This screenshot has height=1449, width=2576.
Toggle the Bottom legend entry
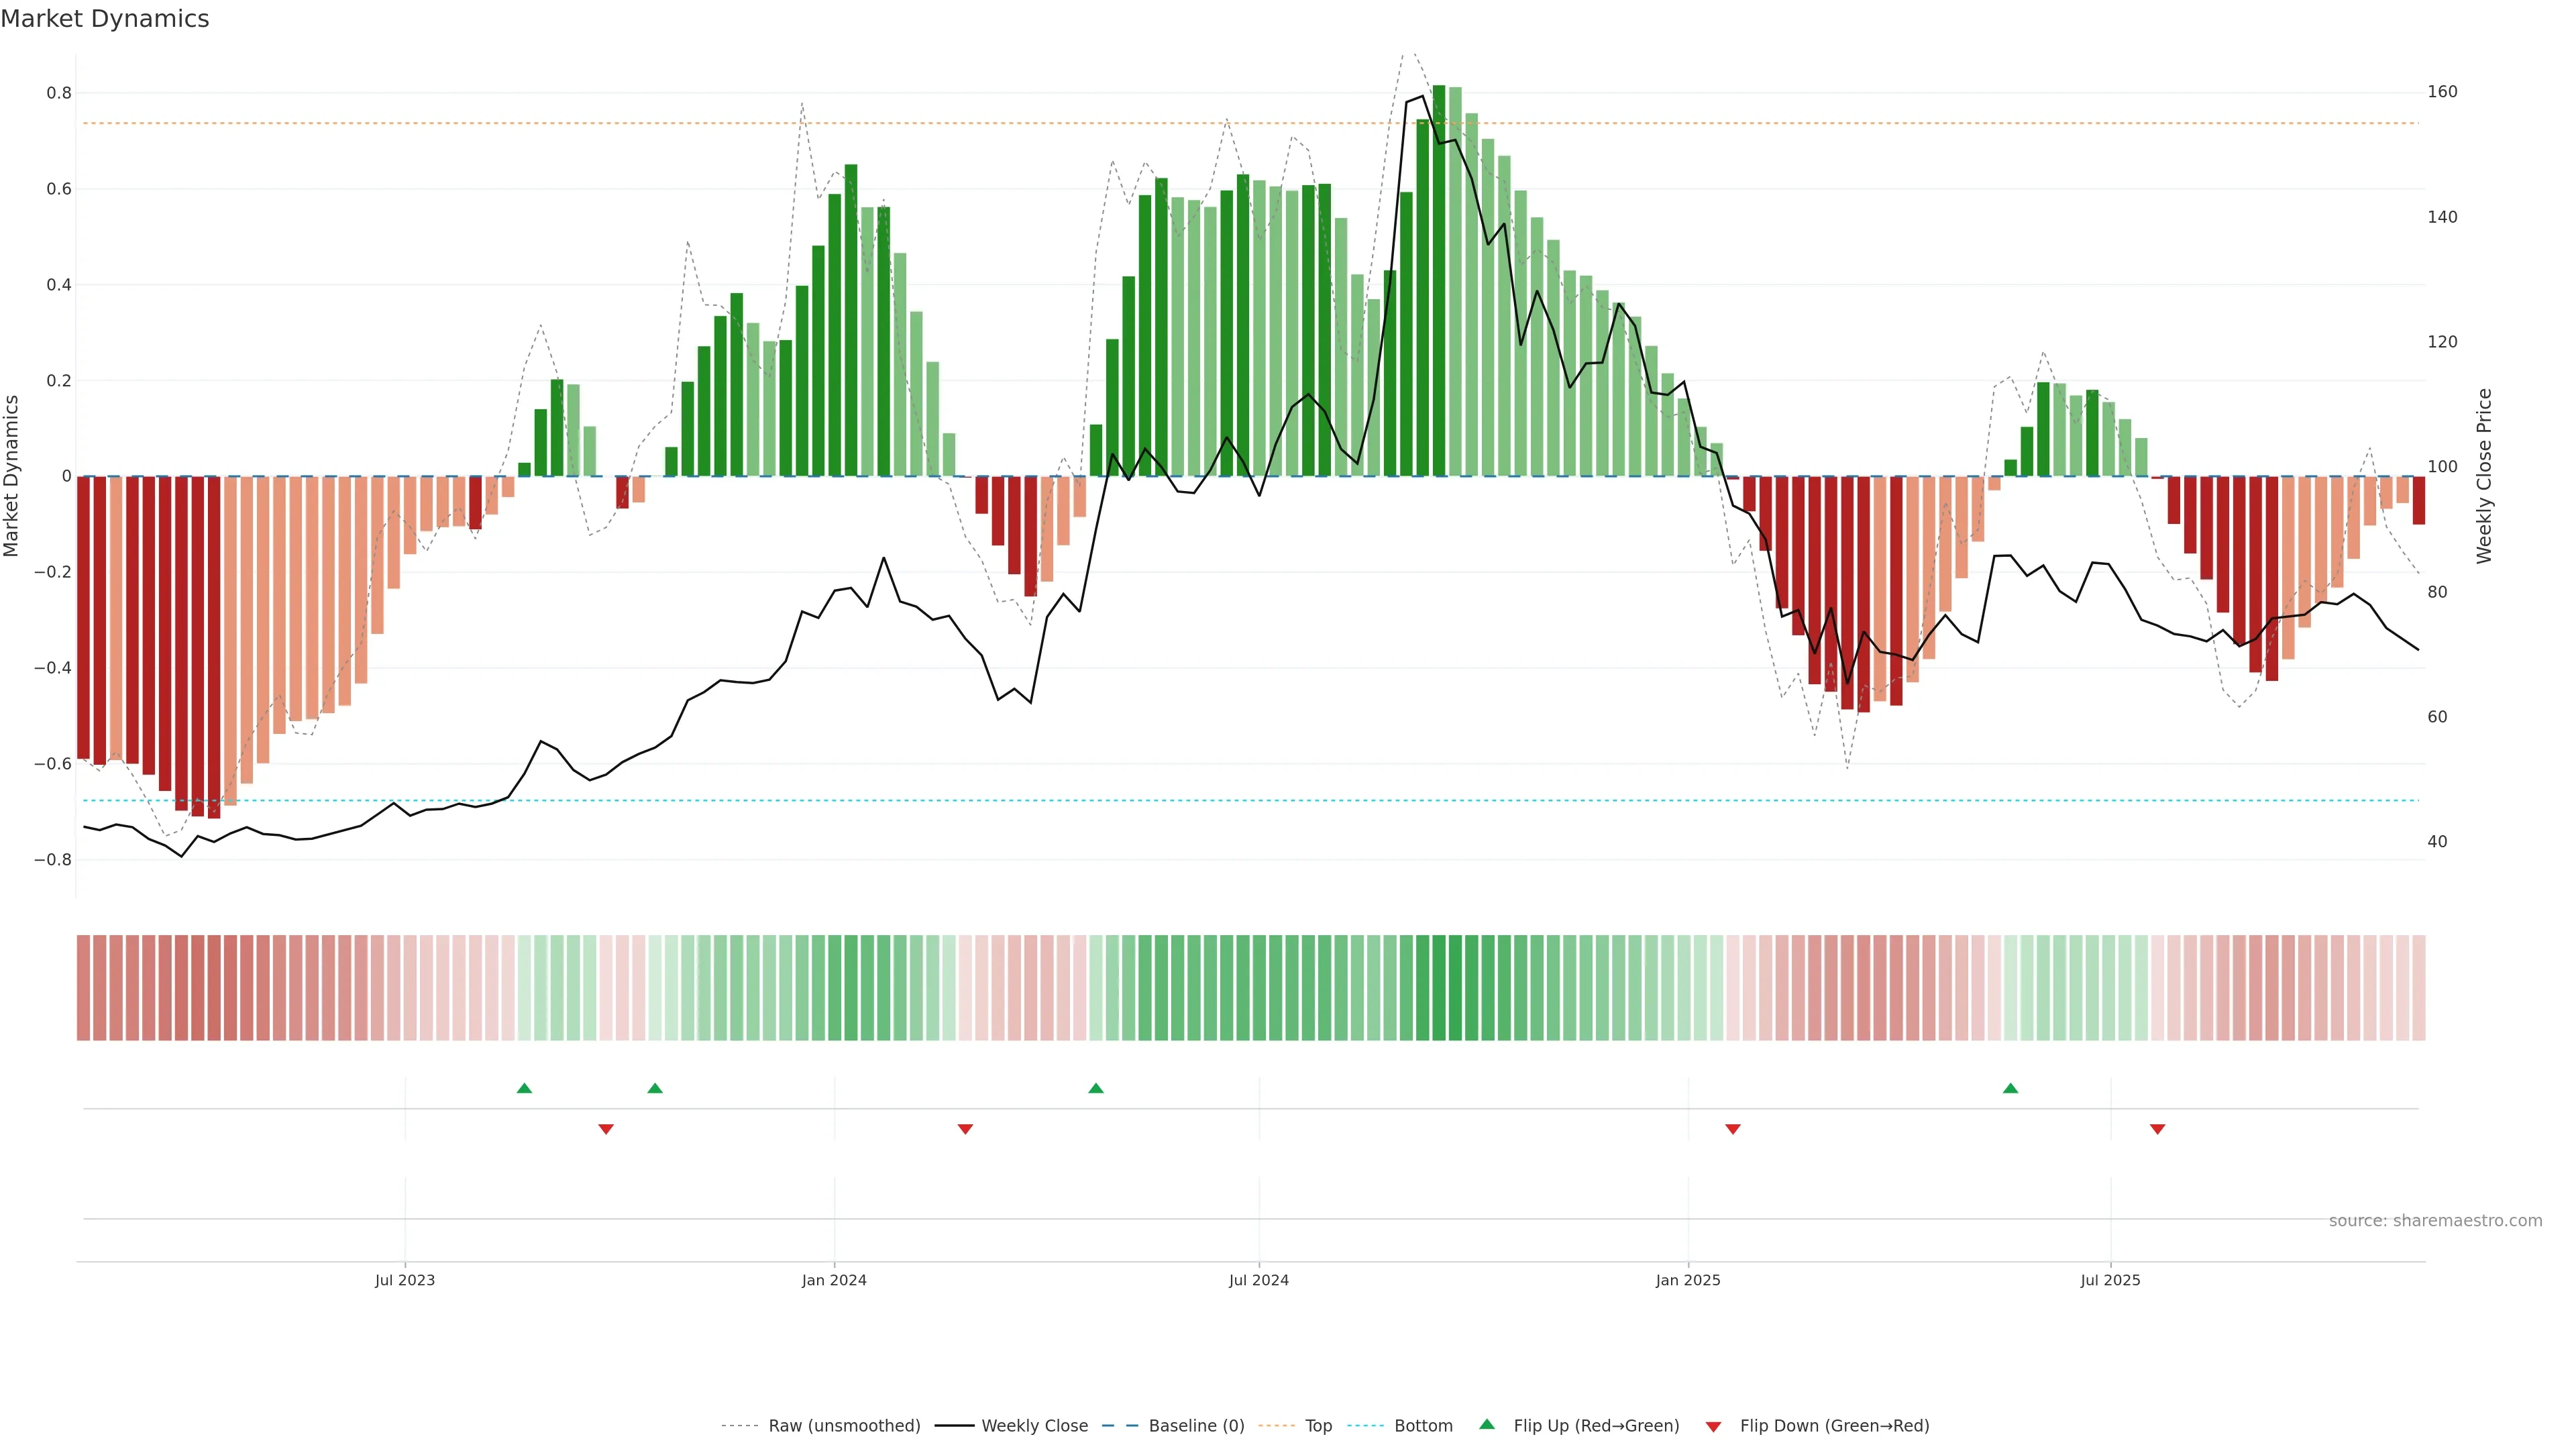click(x=1423, y=1426)
